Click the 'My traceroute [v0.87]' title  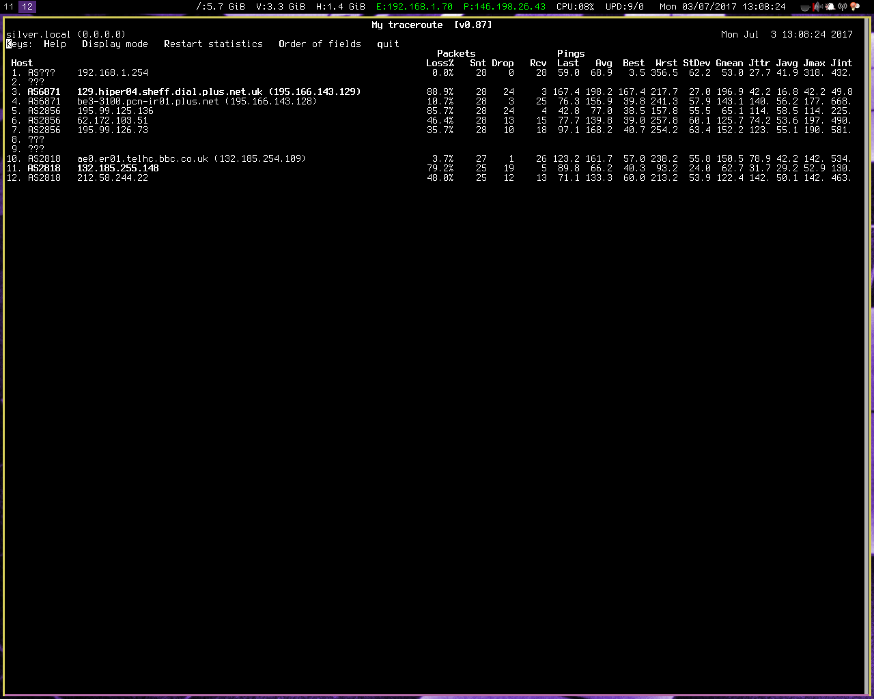(432, 25)
